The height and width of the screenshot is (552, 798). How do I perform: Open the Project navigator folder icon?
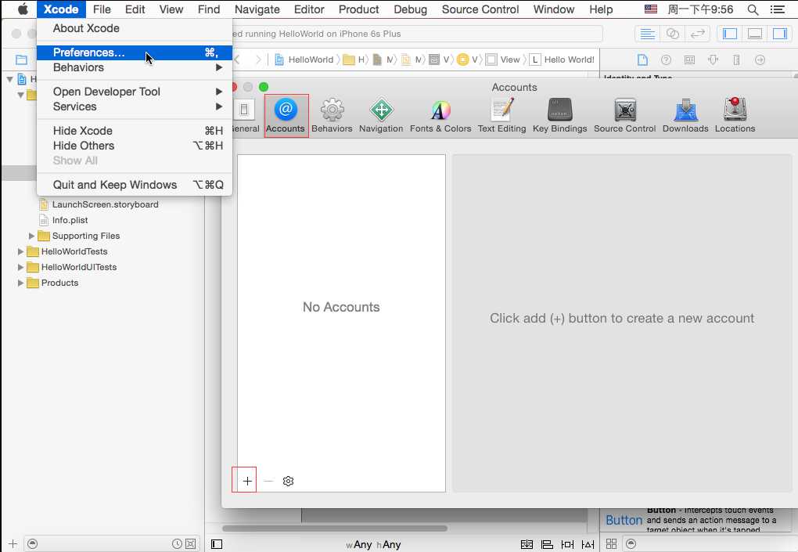pyautogui.click(x=21, y=60)
